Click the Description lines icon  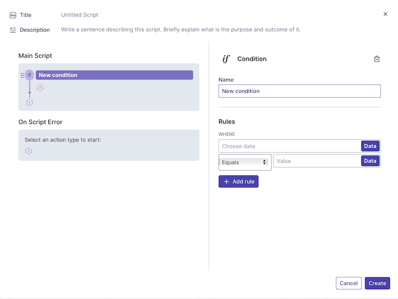click(x=13, y=30)
